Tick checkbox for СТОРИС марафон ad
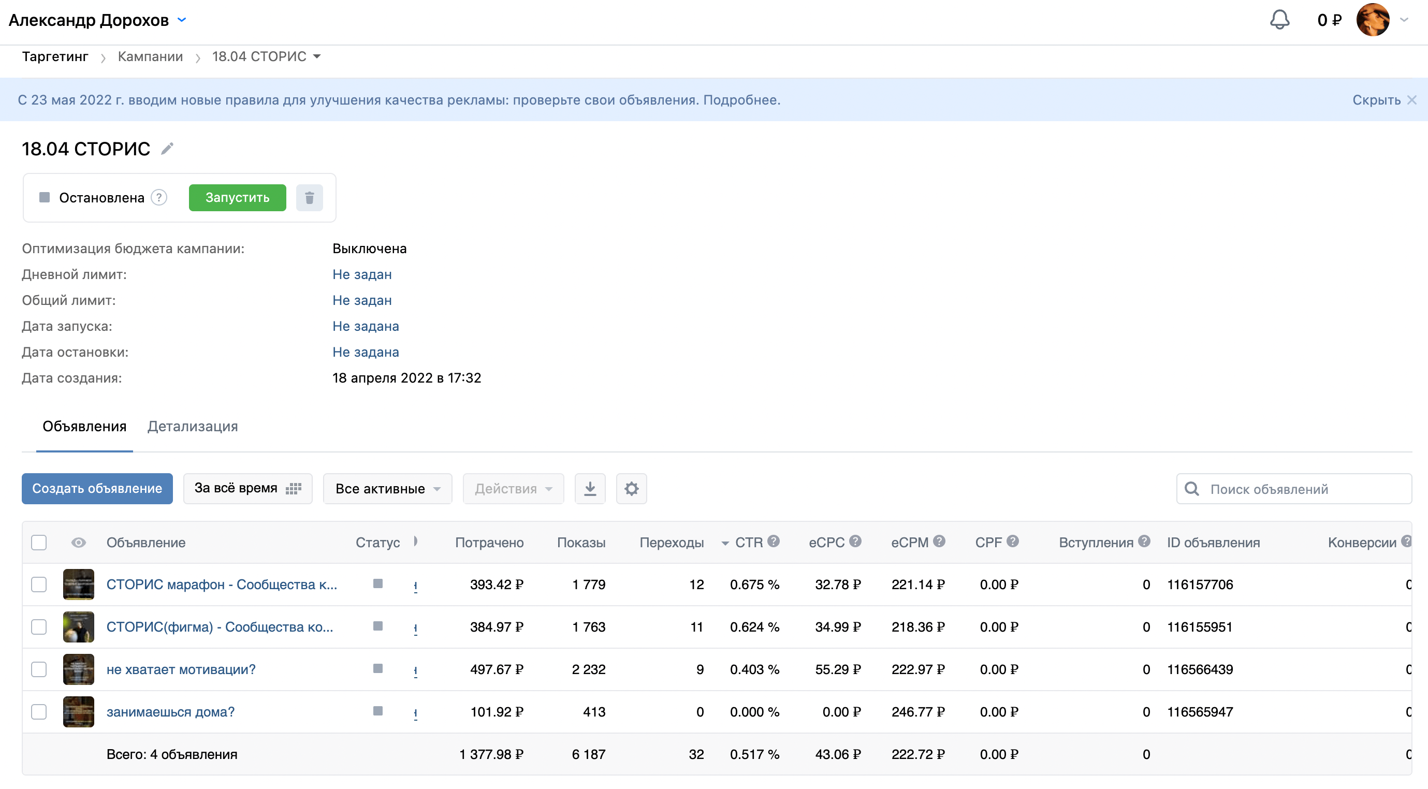1428x789 pixels. point(39,585)
